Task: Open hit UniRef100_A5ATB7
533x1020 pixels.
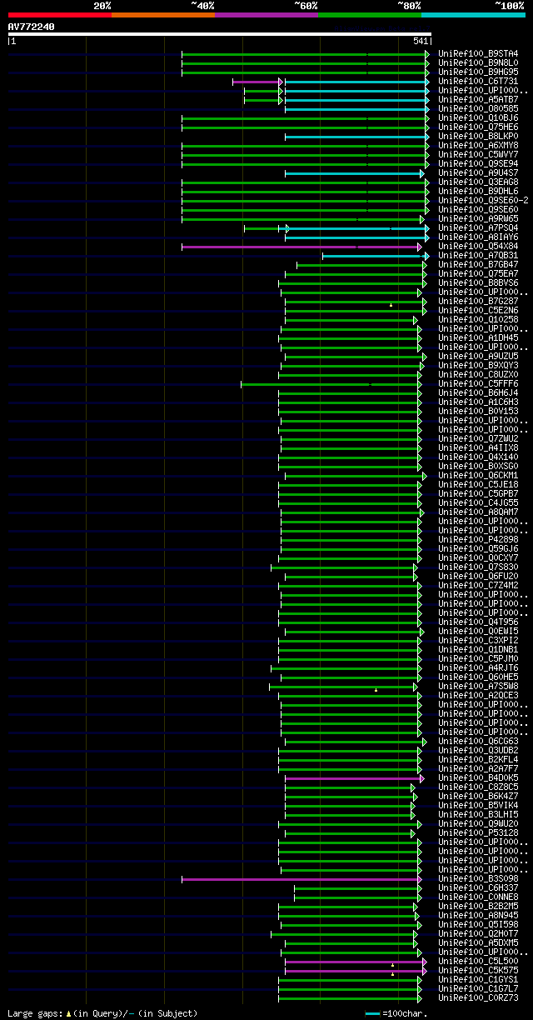Action: 478,100
